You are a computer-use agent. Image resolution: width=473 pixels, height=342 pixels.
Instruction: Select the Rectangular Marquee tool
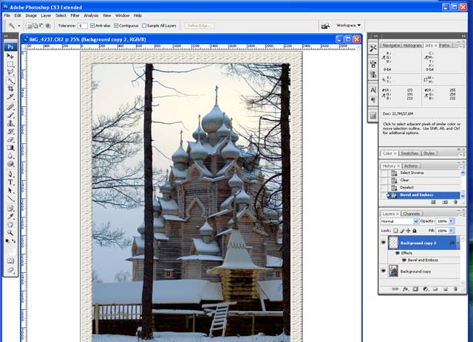pos(11,65)
